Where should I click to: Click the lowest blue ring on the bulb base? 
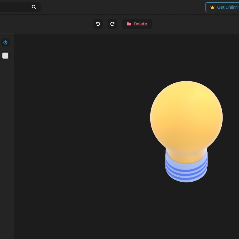point(186,177)
